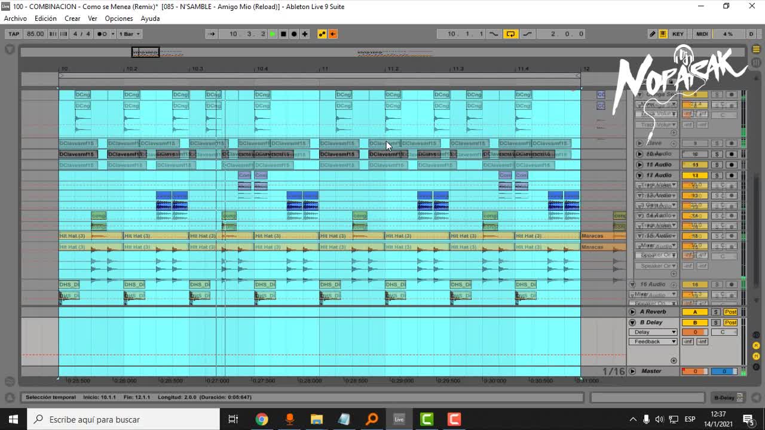This screenshot has height=430, width=765.
Task: Fold the B Delay track
Action: [x=632, y=322]
